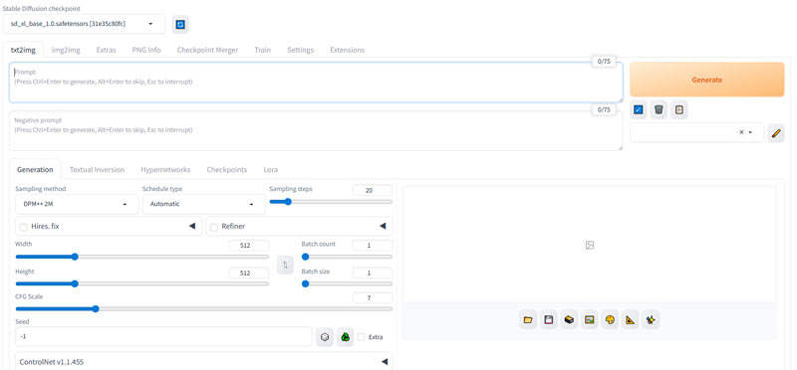Click the Sampling steps number box
The width and height of the screenshot is (797, 370).
372,190
